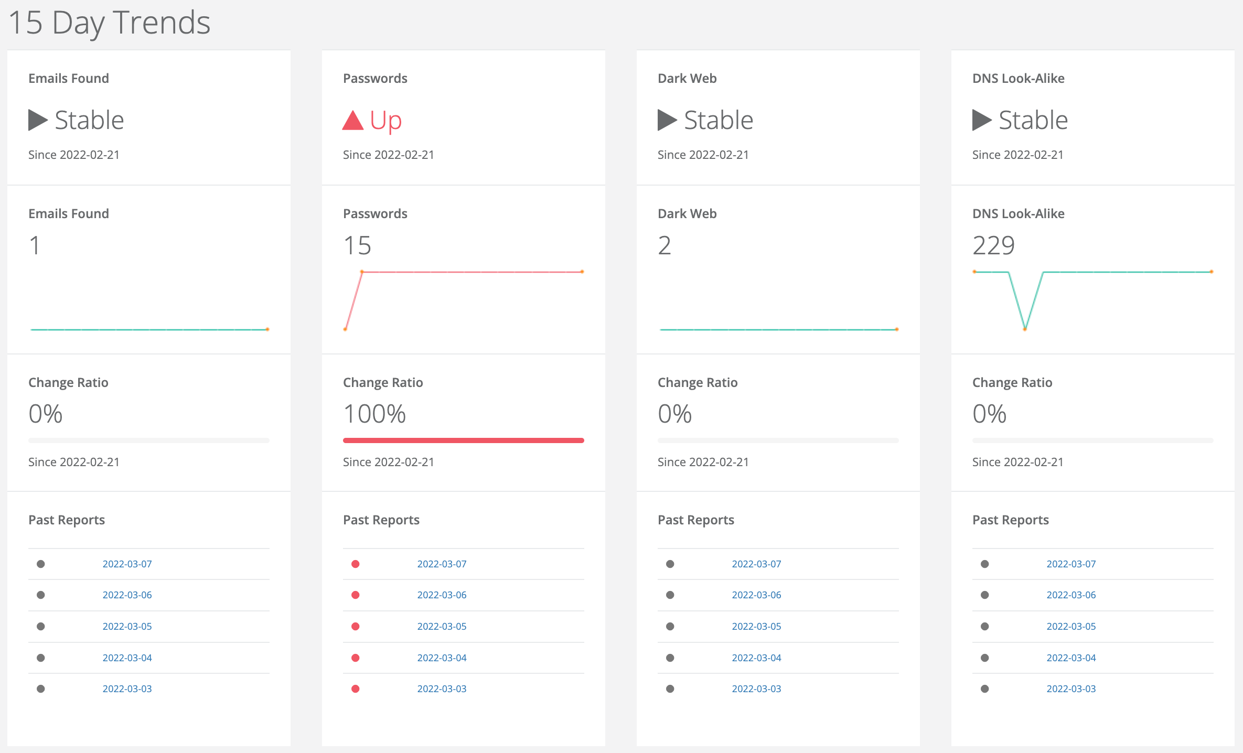
Task: Open Emails Found report 2022-03-03
Action: (127, 689)
